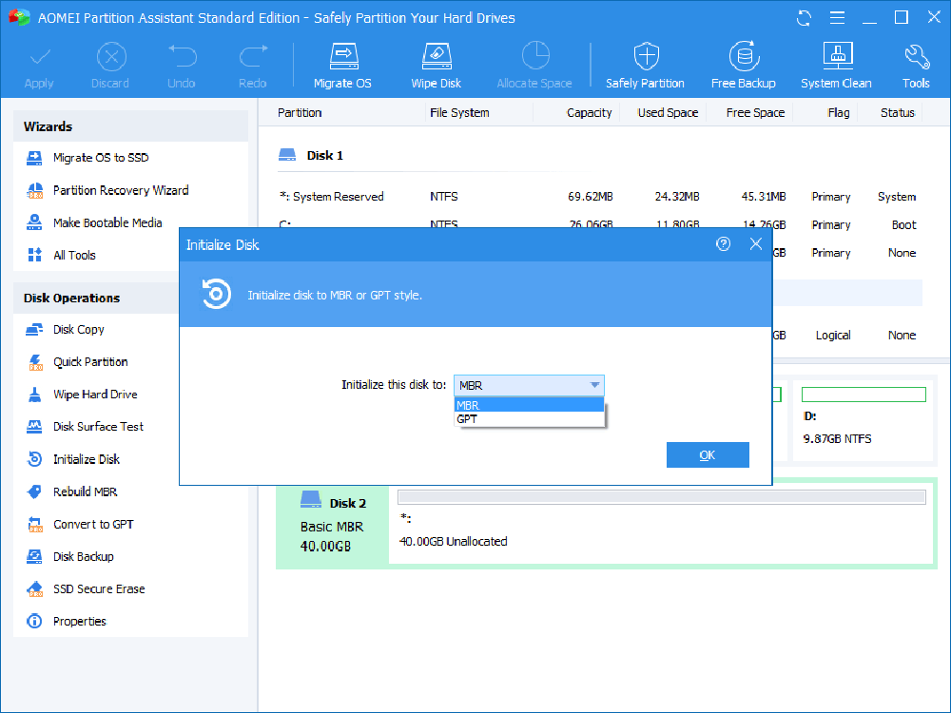Viewport: 951px width, 713px height.
Task: Sort by File System column header
Action: 459,113
